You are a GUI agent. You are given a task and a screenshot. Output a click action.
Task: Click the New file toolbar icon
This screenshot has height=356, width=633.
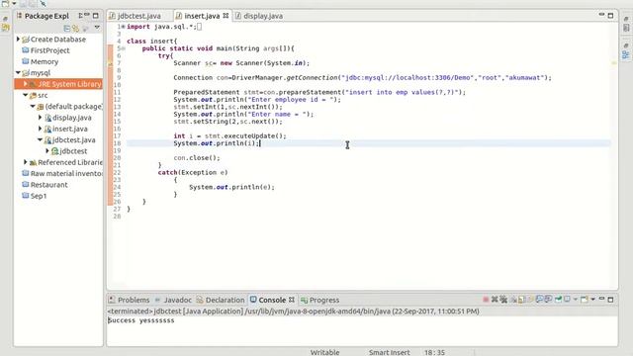coord(5,3)
